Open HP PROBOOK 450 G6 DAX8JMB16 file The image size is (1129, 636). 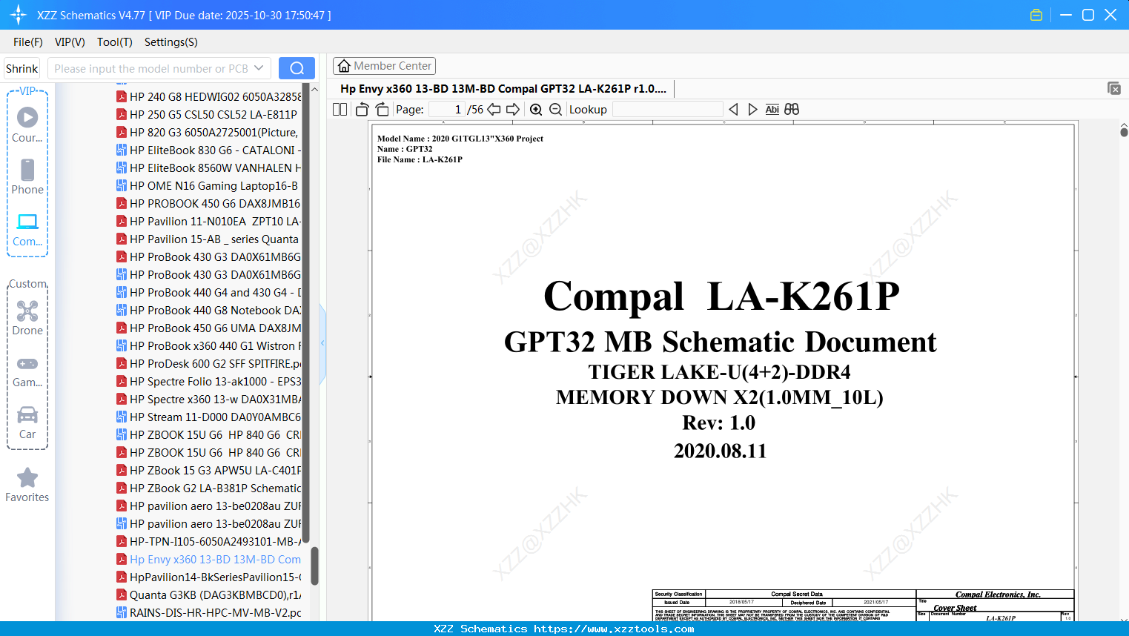point(209,203)
